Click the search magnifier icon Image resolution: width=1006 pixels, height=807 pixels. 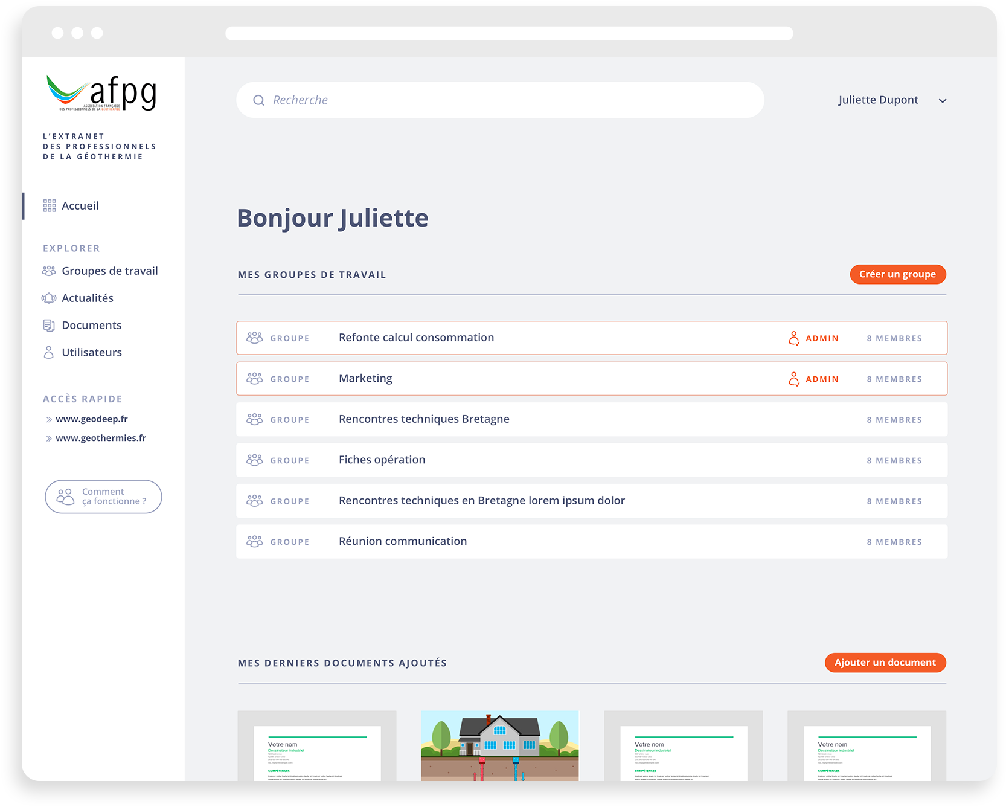pyautogui.click(x=258, y=100)
